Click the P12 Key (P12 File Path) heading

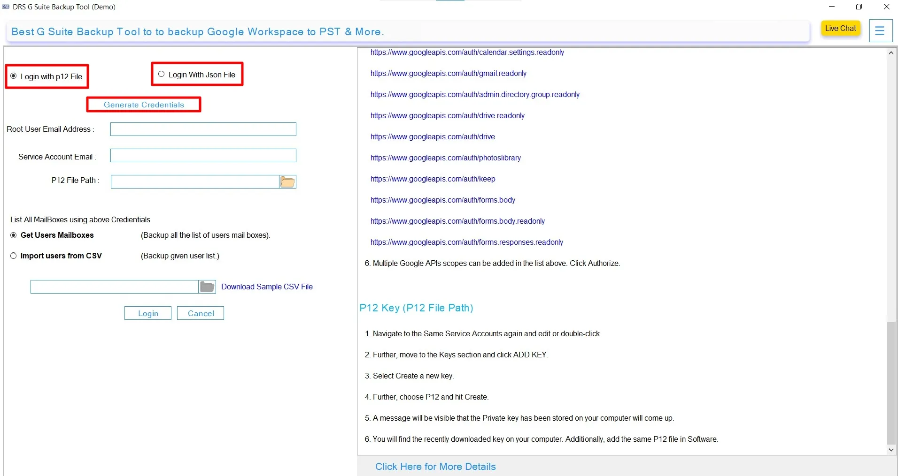(416, 308)
